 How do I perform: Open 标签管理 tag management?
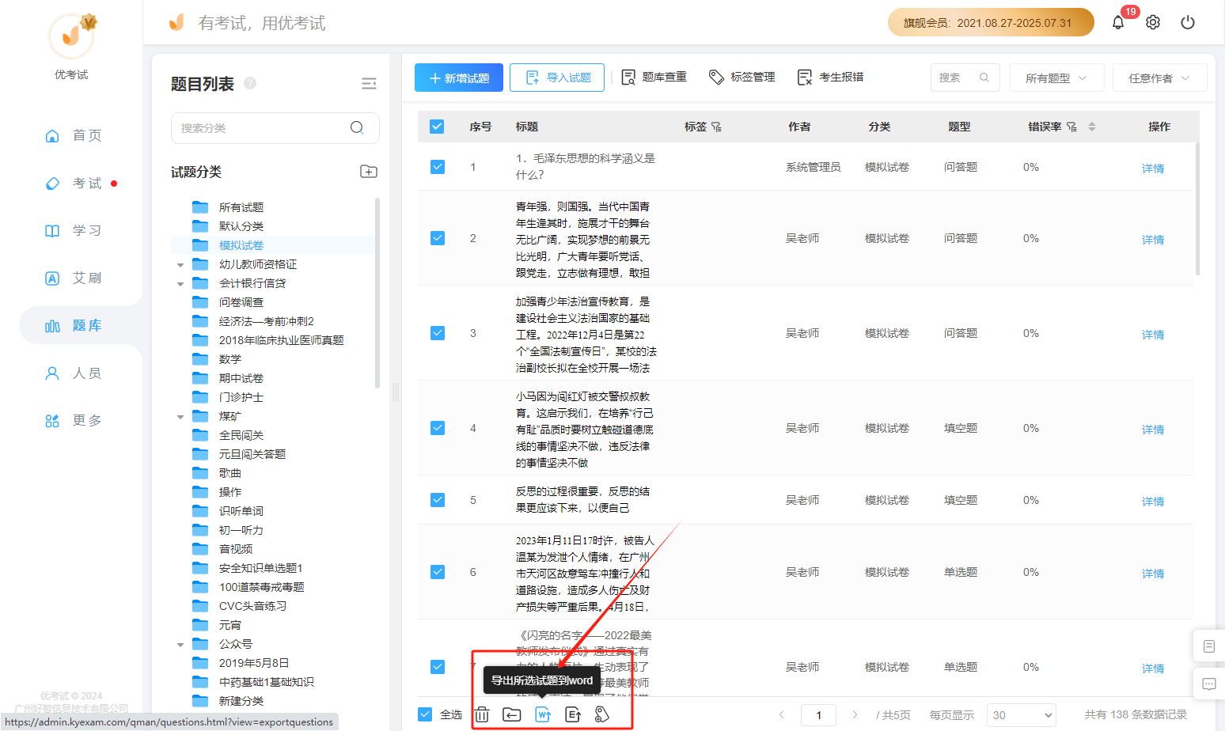point(742,77)
